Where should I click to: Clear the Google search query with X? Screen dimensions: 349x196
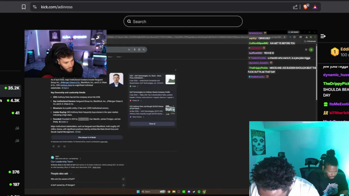(x=129, y=50)
